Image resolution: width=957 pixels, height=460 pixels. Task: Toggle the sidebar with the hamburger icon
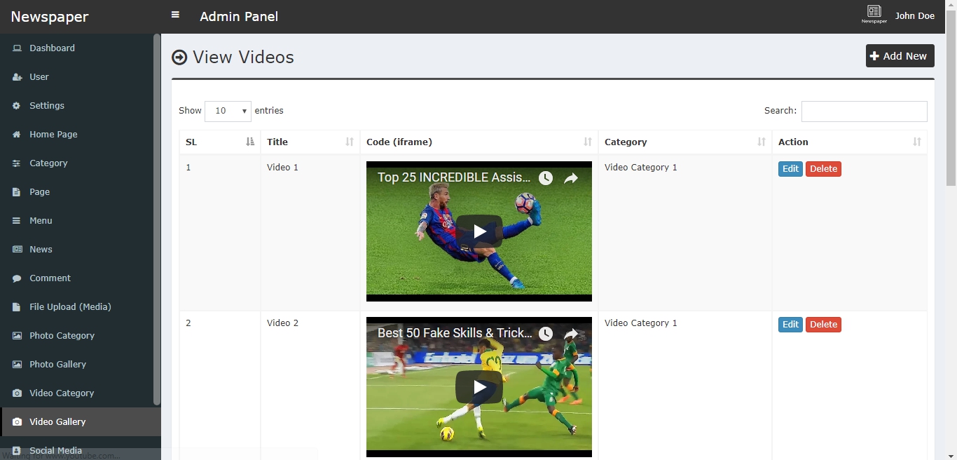[174, 13]
